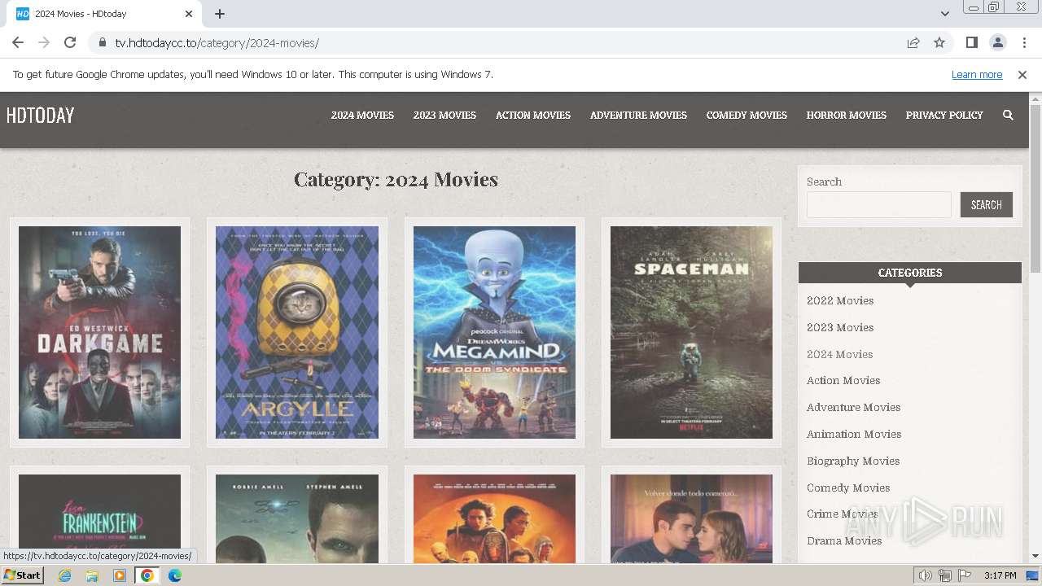Viewport: 1042px width, 586px height.
Task: Open the Megamind Doom Syndicate poster
Action: click(x=494, y=332)
